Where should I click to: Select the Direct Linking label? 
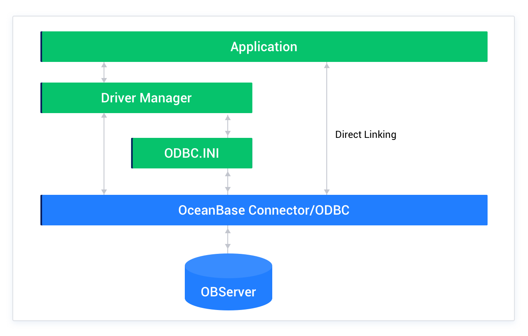(x=366, y=134)
